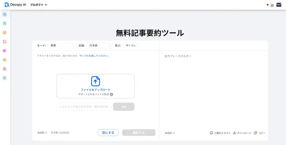Click the file upload arrow icon
286x145 pixels.
(96, 81)
